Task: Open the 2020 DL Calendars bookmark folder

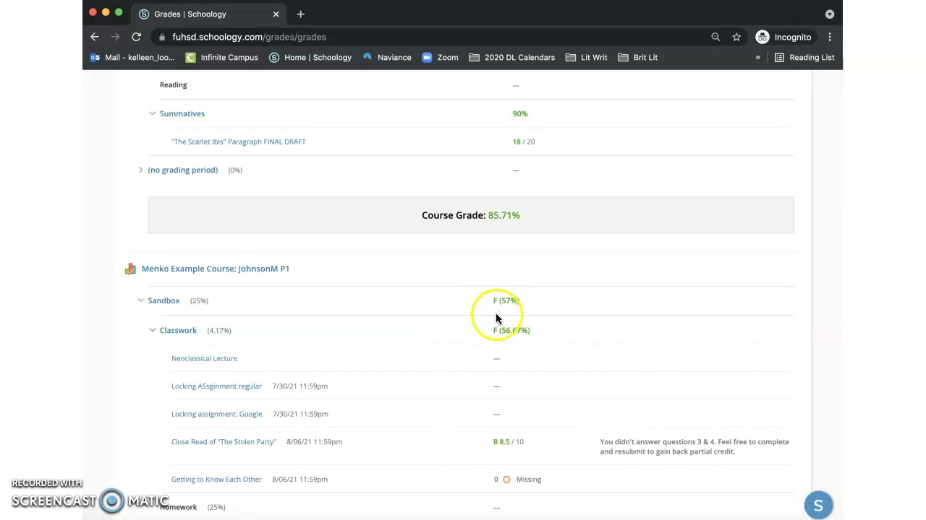Action: click(x=512, y=57)
